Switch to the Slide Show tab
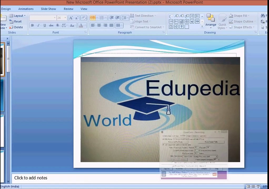Screen dimensions: 269x189 (48, 9)
